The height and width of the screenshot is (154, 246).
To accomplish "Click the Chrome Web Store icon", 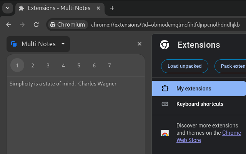I will (165, 133).
